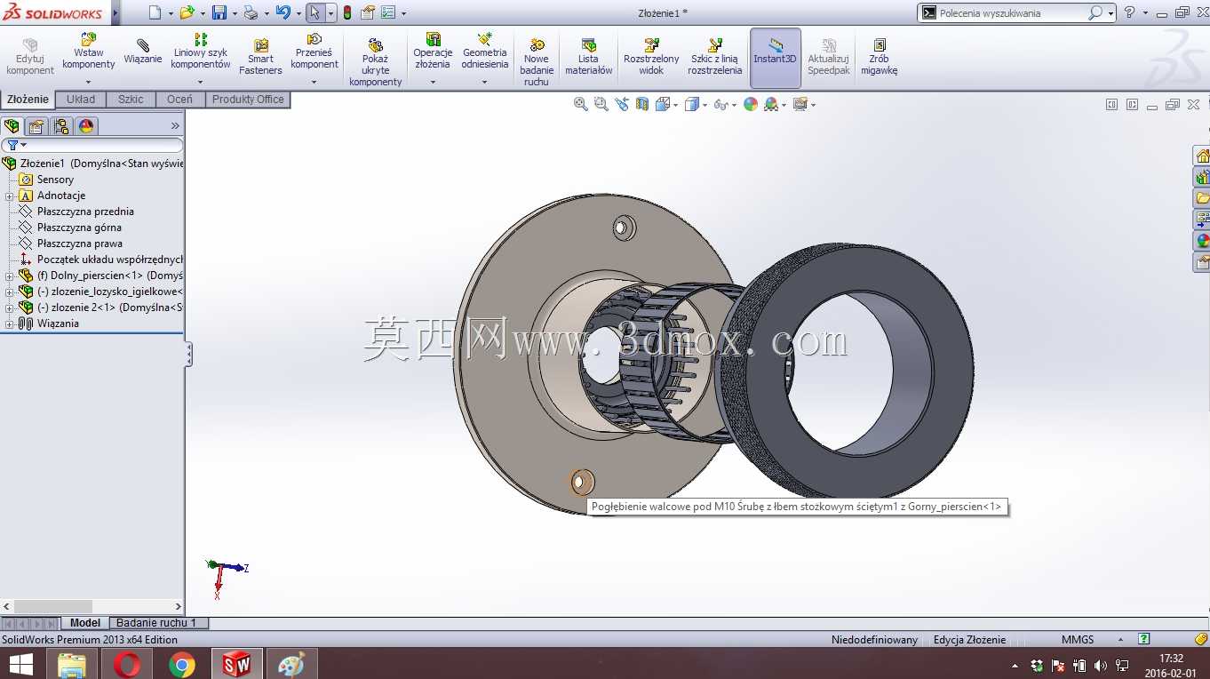Switch to the PropertyManager panel tab
1210x679 pixels.
(x=36, y=126)
